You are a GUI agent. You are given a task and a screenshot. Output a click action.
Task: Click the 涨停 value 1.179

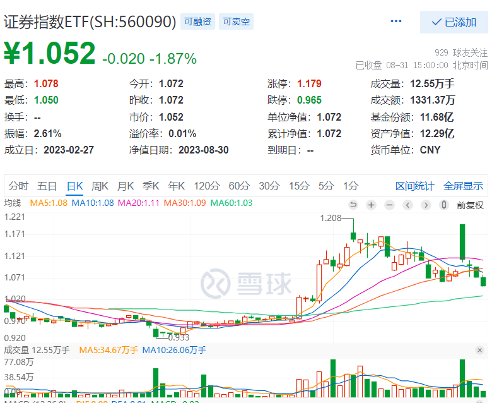[x=309, y=84]
